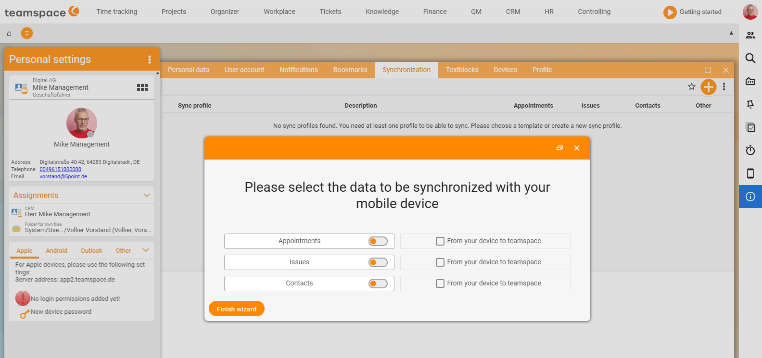
Task: Switch to the Devices tab
Action: [x=506, y=70]
